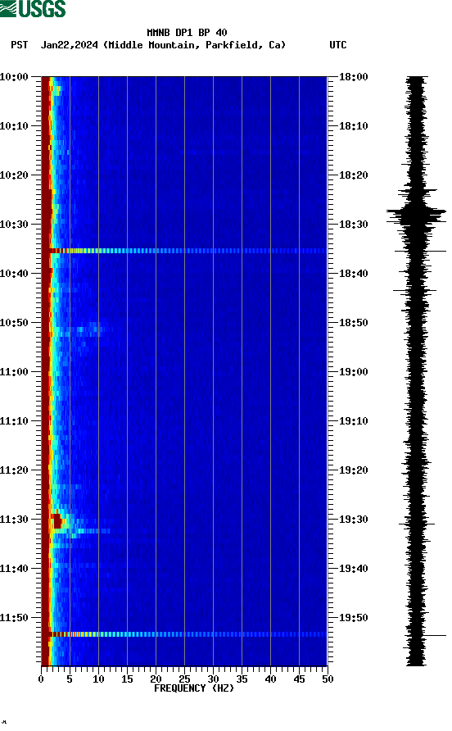Click the "25" Hz frequency axis label
Image resolution: width=452 pixels, height=731 pixels.
point(184,679)
